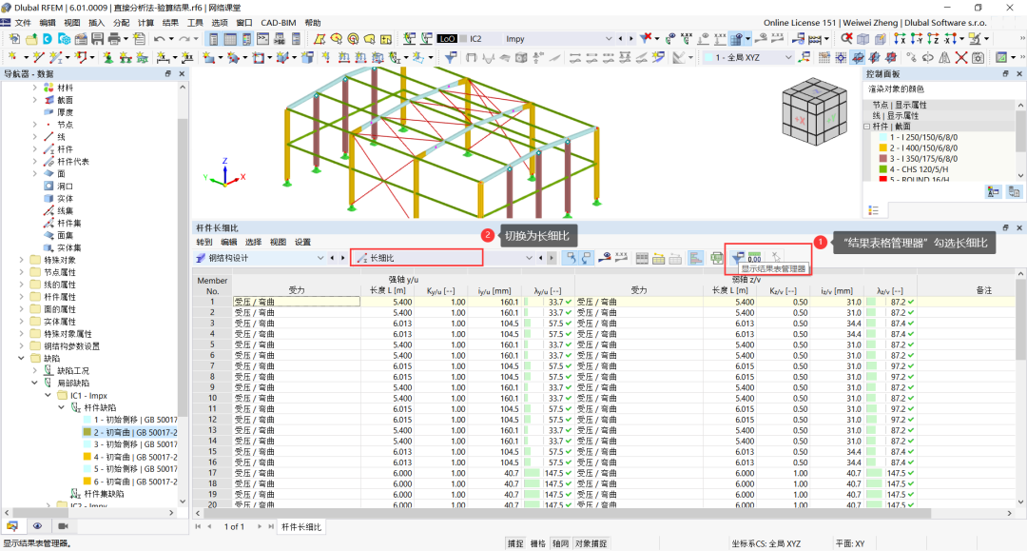
Task: Collapse the 缺陷 tree node
Action: [x=22, y=359]
